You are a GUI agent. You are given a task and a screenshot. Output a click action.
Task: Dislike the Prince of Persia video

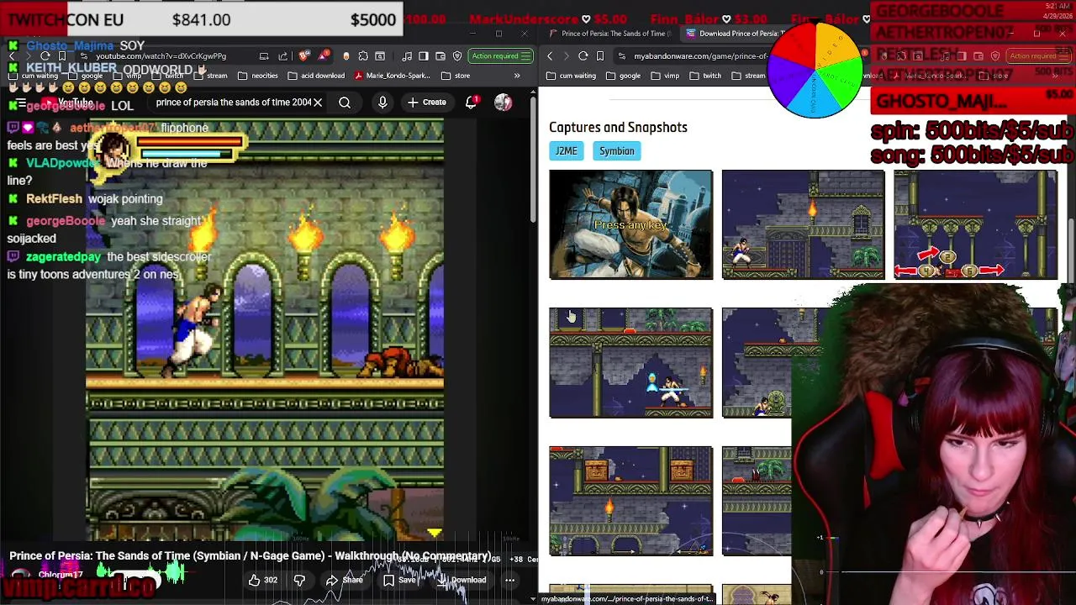299,580
